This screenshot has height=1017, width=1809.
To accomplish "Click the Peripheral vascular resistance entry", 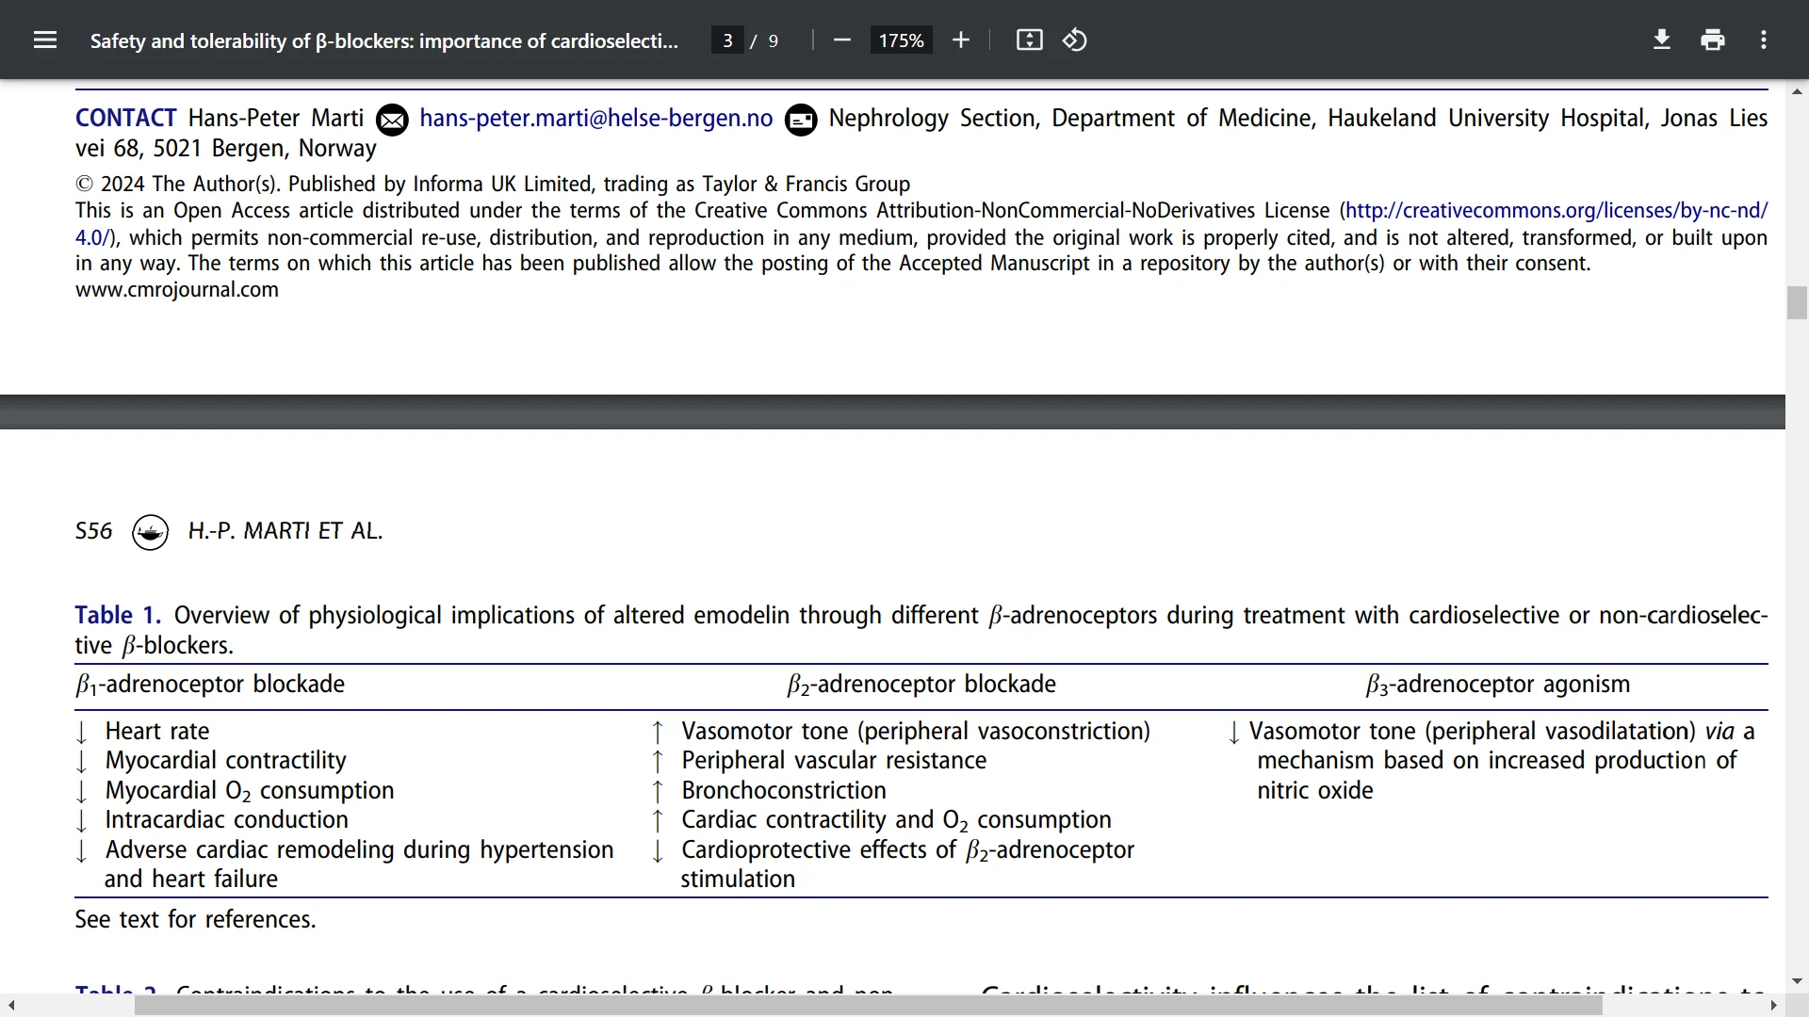I will pyautogui.click(x=834, y=761).
